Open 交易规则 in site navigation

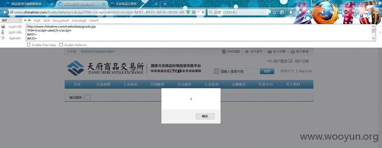coord(103,85)
